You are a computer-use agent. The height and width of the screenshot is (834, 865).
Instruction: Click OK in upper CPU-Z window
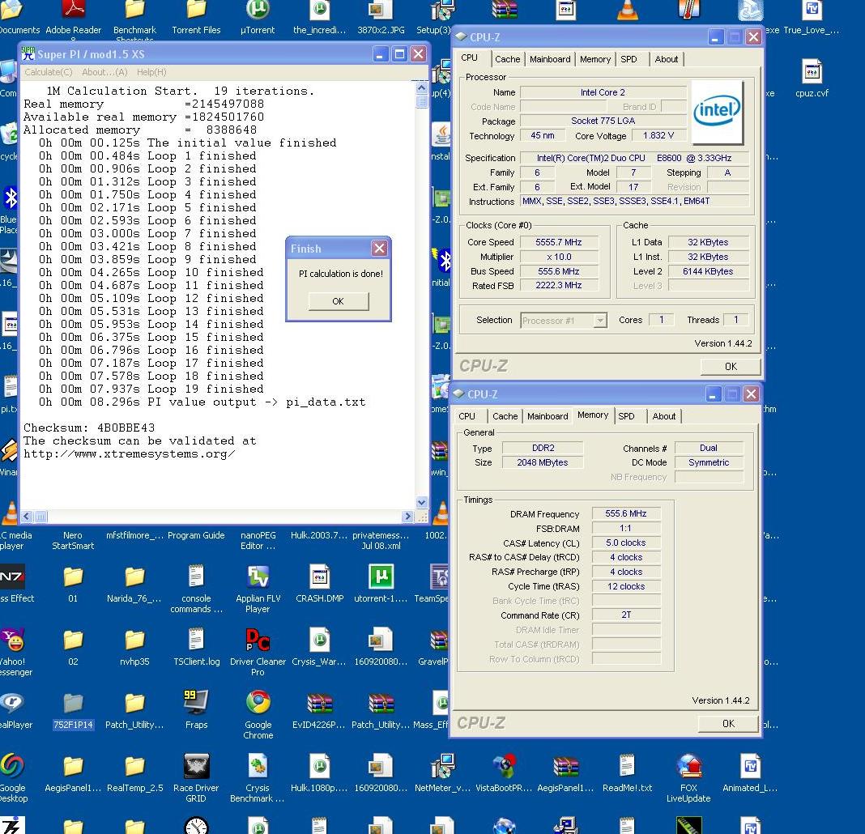click(731, 367)
